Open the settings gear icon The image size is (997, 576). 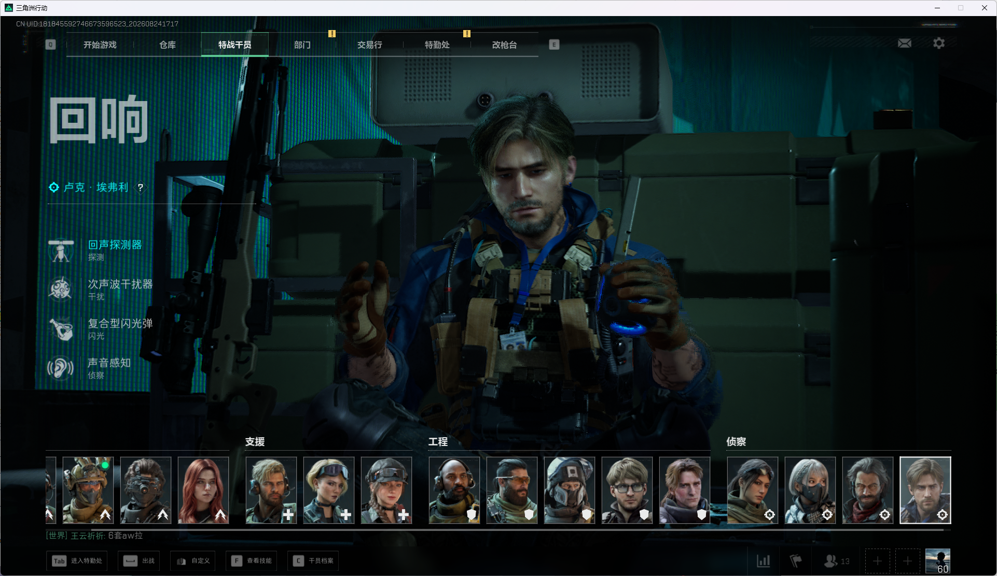[939, 44]
